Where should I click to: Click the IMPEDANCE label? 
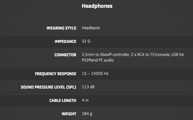tap(65, 41)
